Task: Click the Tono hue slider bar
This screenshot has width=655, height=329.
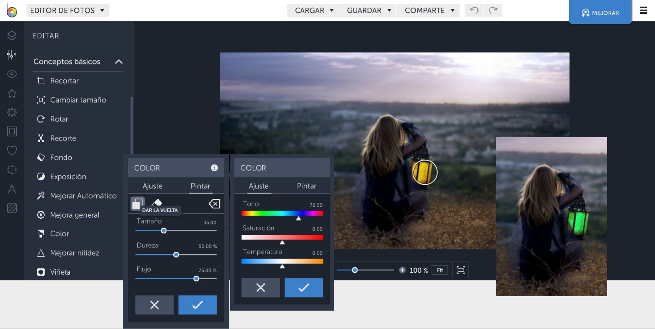Action: coord(282,213)
